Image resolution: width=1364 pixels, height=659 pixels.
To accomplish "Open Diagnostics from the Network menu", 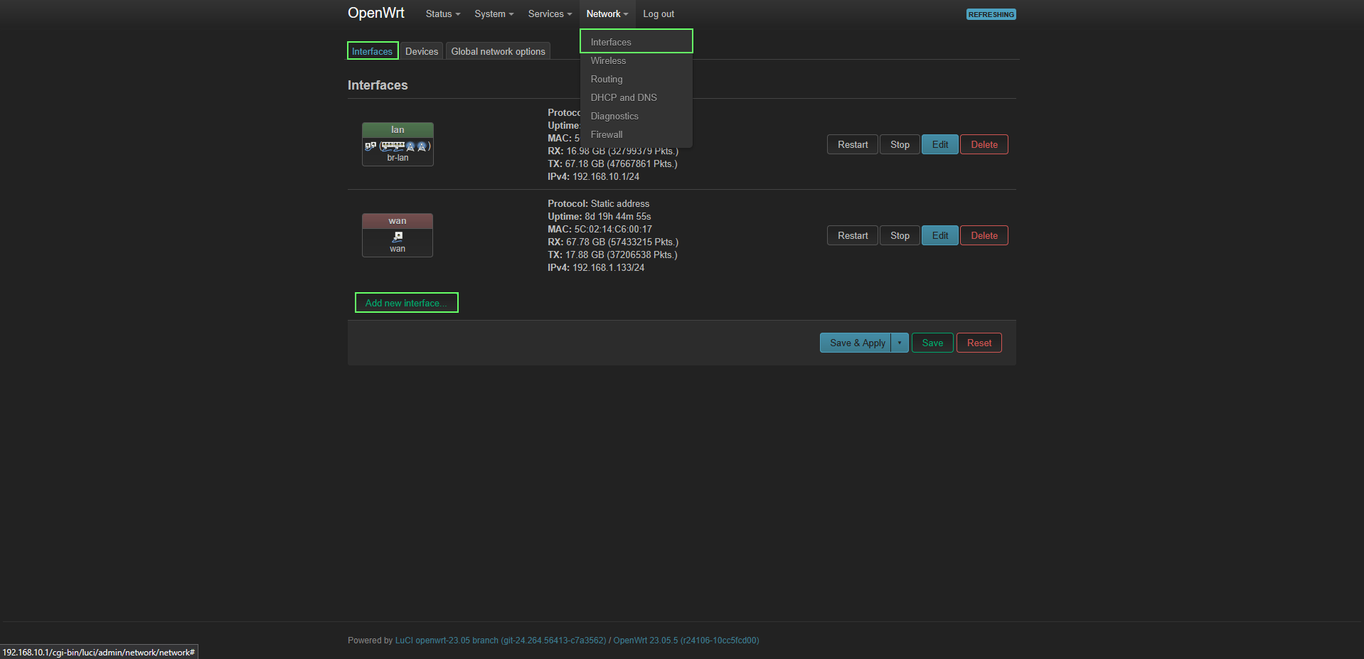I will [x=636, y=116].
